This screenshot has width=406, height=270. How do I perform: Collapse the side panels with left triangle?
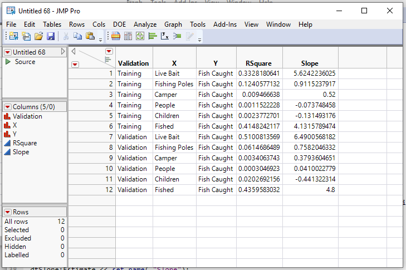74,51
